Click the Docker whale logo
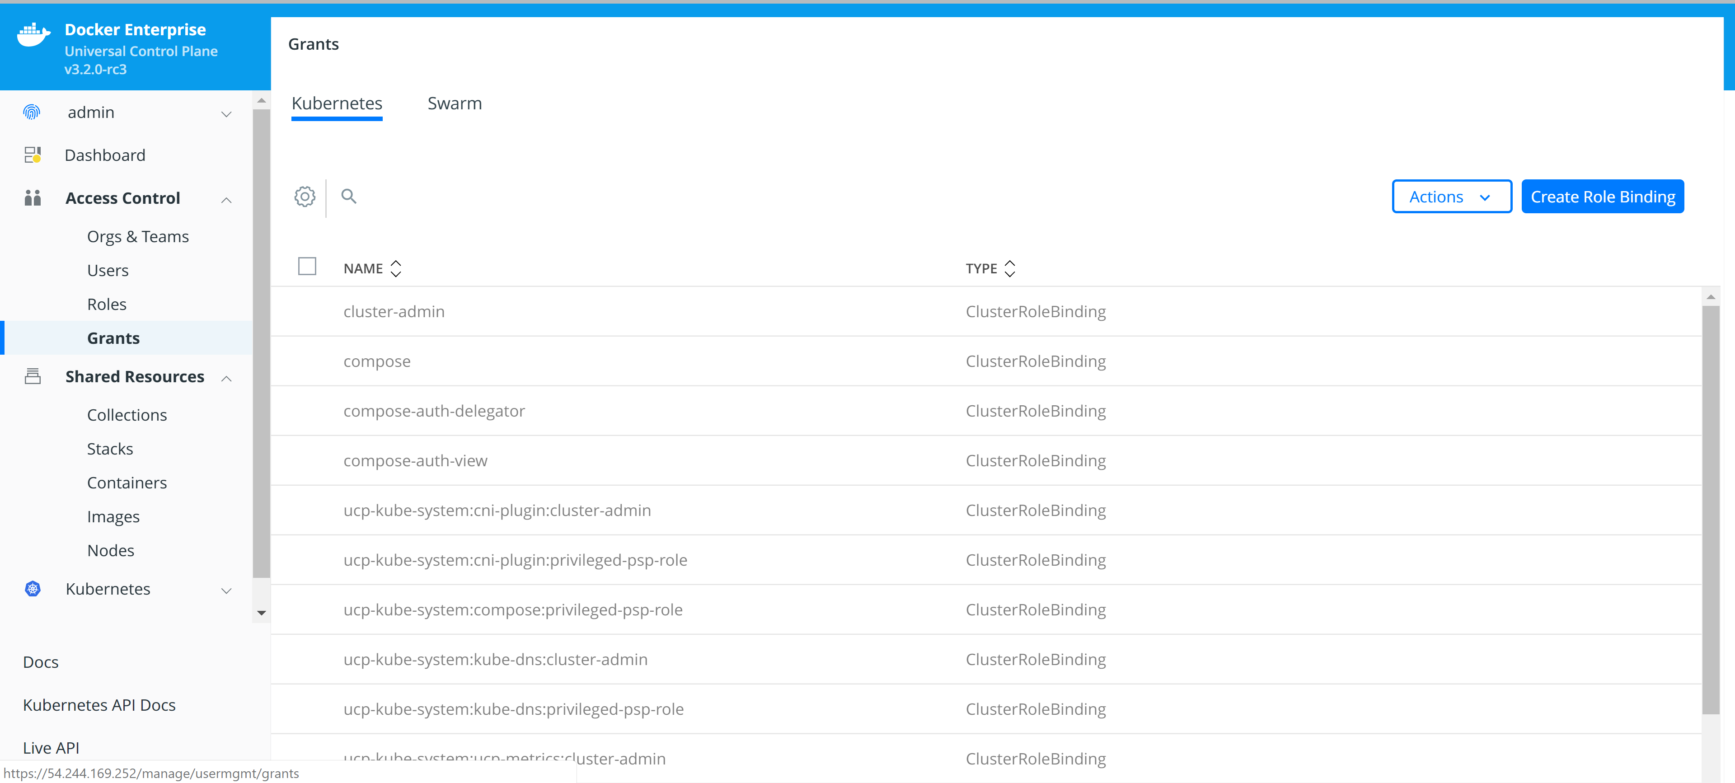The image size is (1735, 783). point(33,34)
